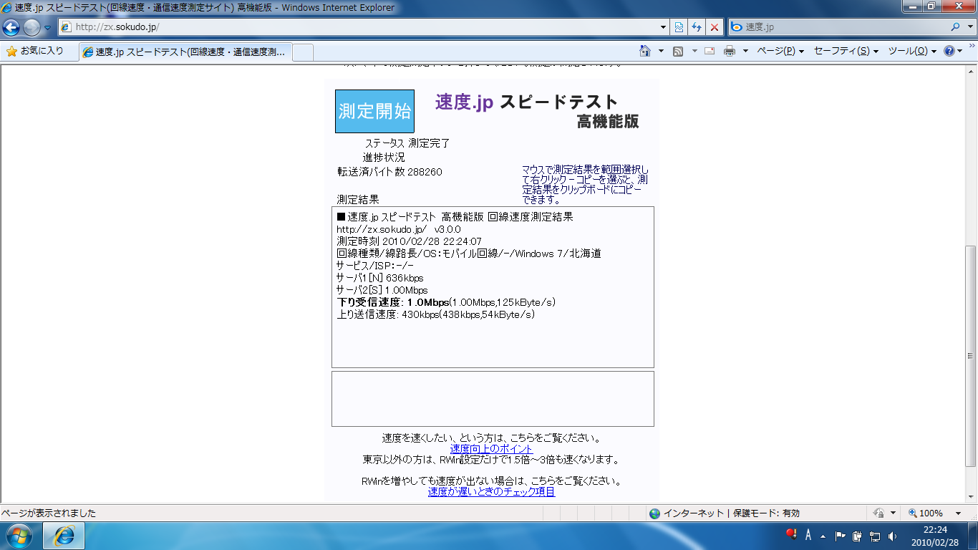Follow the 速度向上のポイント link

[x=491, y=449]
